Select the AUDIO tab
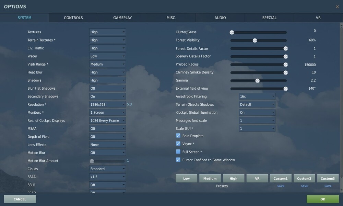Image resolution: width=343 pixels, height=206 pixels. click(x=220, y=18)
